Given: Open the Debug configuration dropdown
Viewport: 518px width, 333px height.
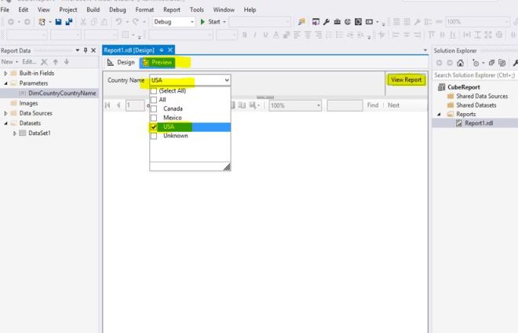Looking at the screenshot, I should pos(173,22).
